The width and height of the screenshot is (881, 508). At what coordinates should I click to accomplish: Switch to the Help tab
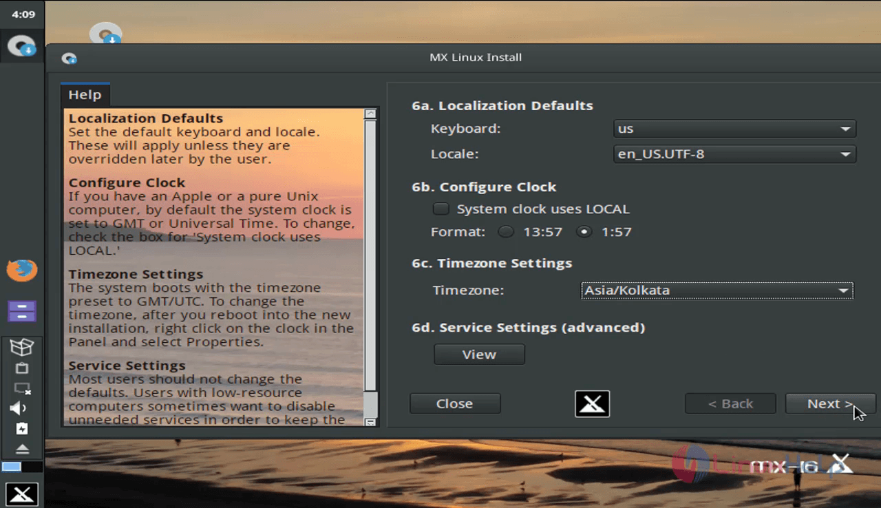[85, 95]
